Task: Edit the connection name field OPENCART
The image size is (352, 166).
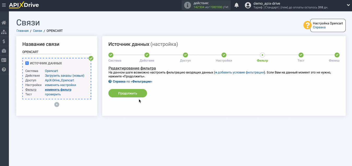Action: pyautogui.click(x=57, y=52)
